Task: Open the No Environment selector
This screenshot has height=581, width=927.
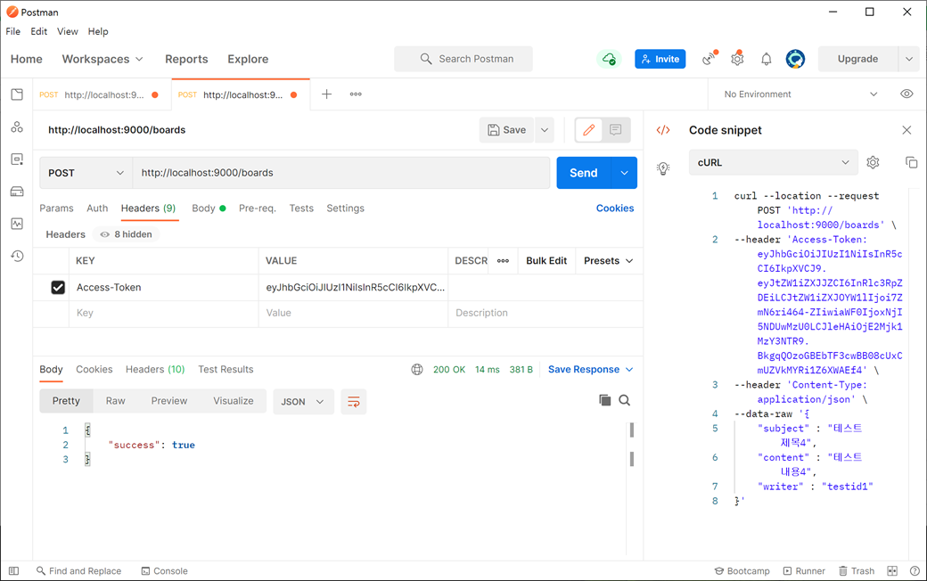Action: pos(800,94)
